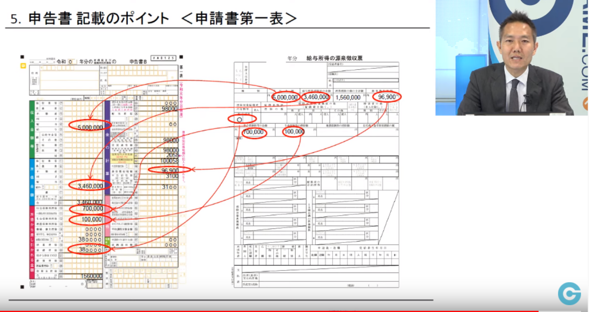Image resolution: width=589 pixels, height=312 pixels.
Task: Click 5,000,000 in the 申告書B income section
Action: [x=90, y=128]
